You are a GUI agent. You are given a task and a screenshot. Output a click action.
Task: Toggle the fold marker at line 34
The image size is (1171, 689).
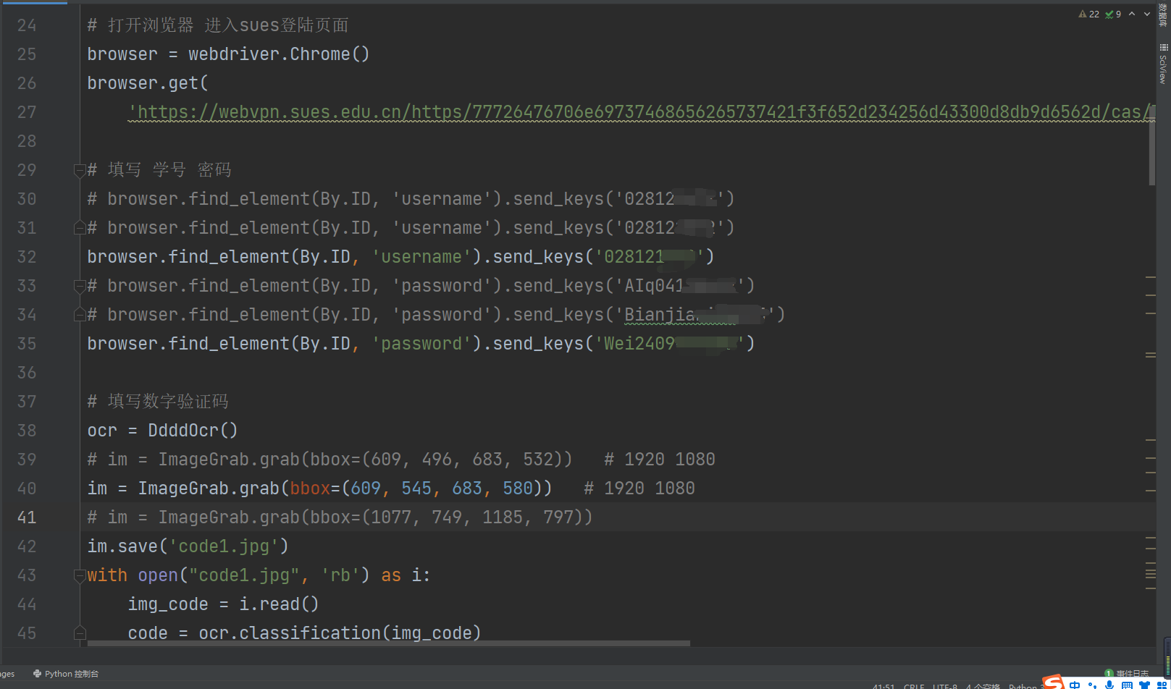click(x=80, y=315)
